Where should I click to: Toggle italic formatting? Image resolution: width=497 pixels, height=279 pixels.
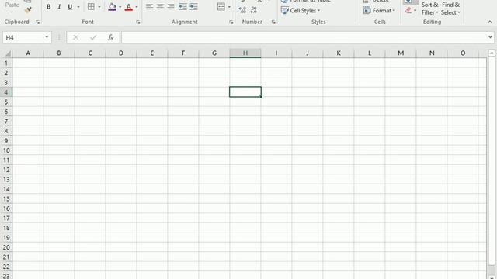pos(59,7)
